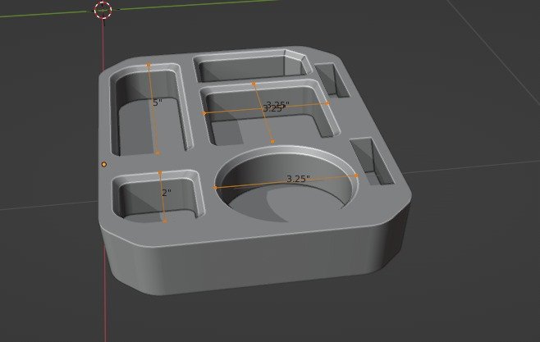Click the 3.25" label over circular pocket
The height and width of the screenshot is (342, 540).
(x=298, y=179)
